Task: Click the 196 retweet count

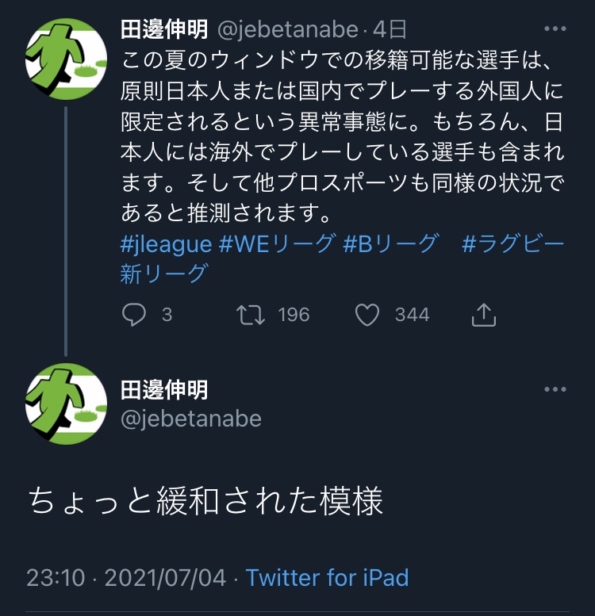Action: coord(294,315)
